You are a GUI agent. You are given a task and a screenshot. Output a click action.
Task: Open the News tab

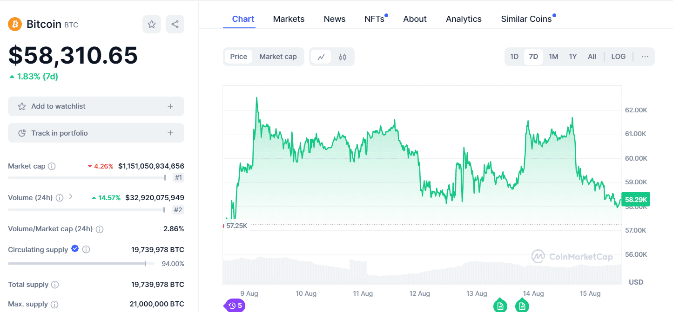[x=334, y=19]
